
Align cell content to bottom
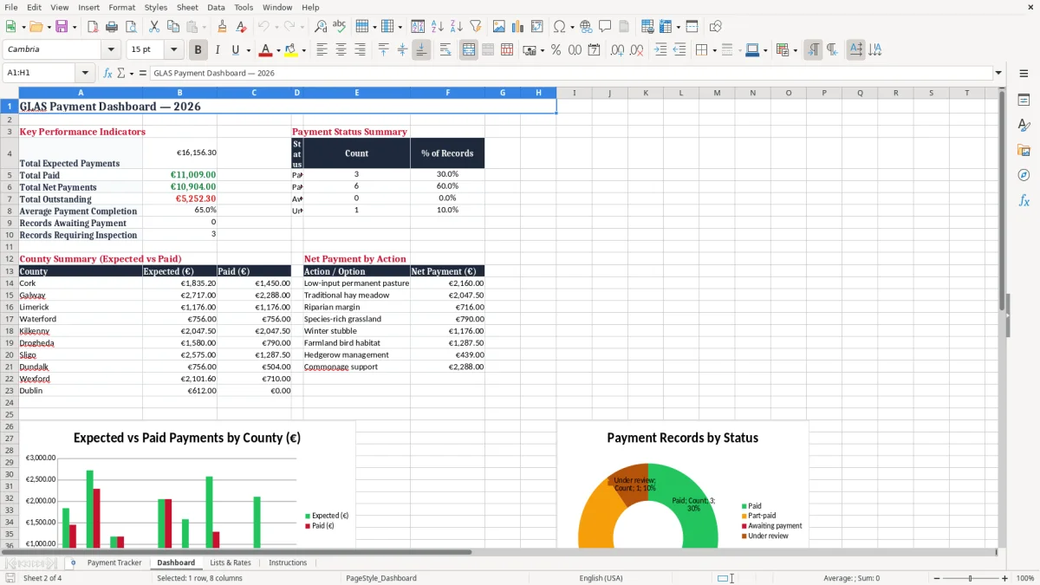pos(421,50)
